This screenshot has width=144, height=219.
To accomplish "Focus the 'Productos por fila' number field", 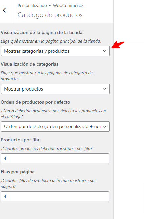I will [x=55, y=158].
